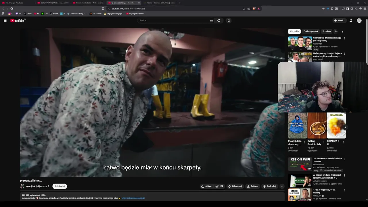Go to the YouTube home logo
Image resolution: width=368 pixels, height=207 pixels.
(x=18, y=20)
